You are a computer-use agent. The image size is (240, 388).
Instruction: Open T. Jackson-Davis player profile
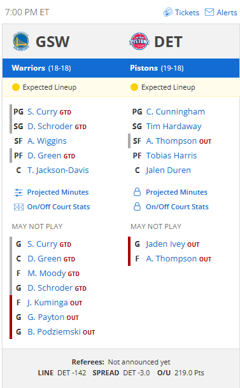click(58, 170)
